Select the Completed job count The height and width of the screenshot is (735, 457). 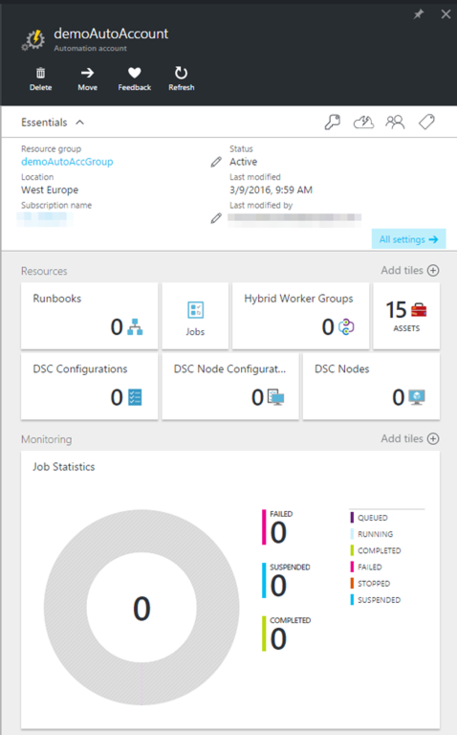coord(278,639)
